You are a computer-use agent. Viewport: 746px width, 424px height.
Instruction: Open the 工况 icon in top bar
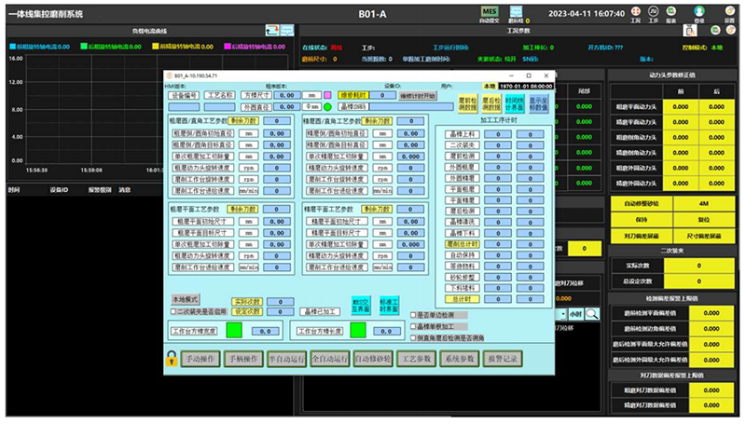point(635,13)
